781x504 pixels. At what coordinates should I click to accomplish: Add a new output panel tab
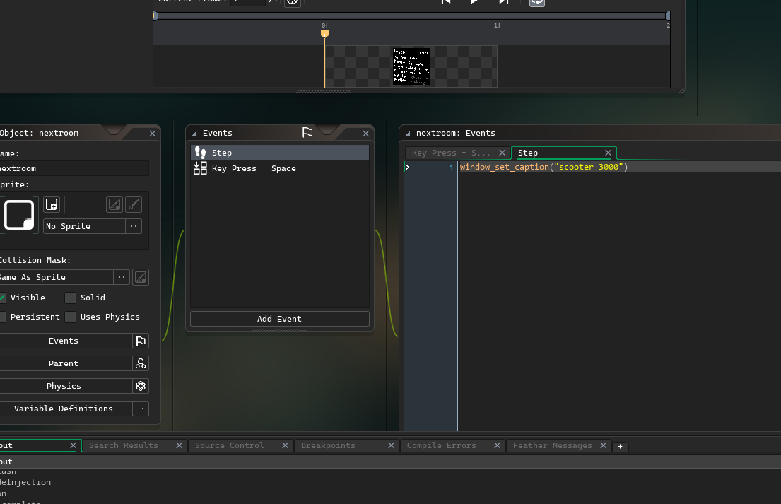coord(620,446)
